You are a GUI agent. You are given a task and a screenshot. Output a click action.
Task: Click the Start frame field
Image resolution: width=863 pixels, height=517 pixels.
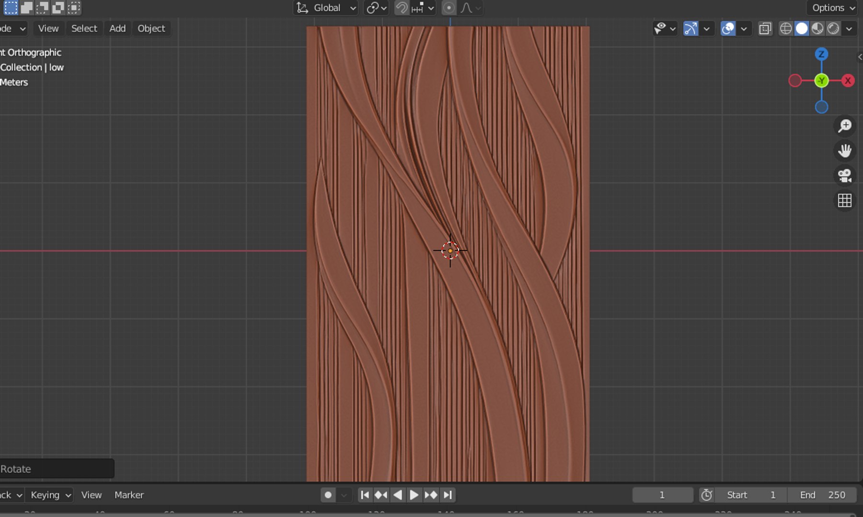751,495
